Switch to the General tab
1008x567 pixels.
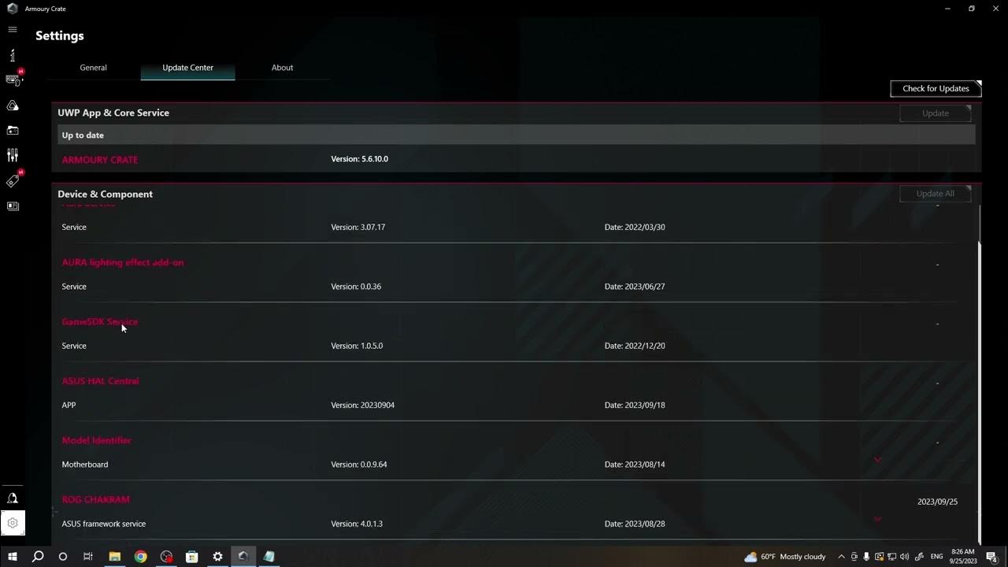[x=93, y=68]
